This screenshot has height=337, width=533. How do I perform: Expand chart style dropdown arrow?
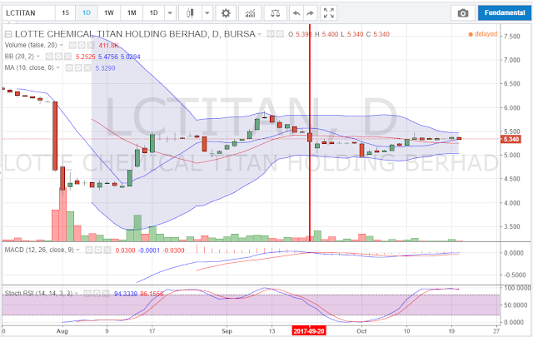(207, 13)
